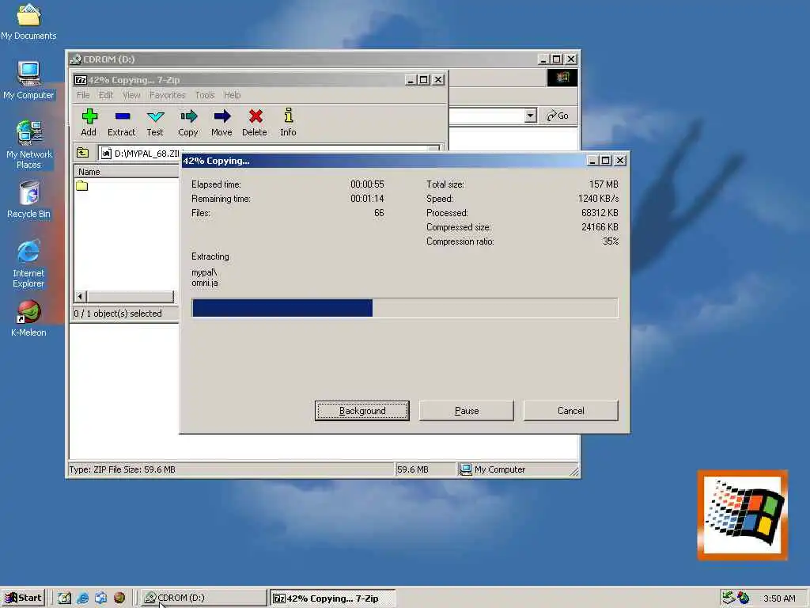Open the Favorites menu in 7-Zip
The image size is (810, 608).
168,95
